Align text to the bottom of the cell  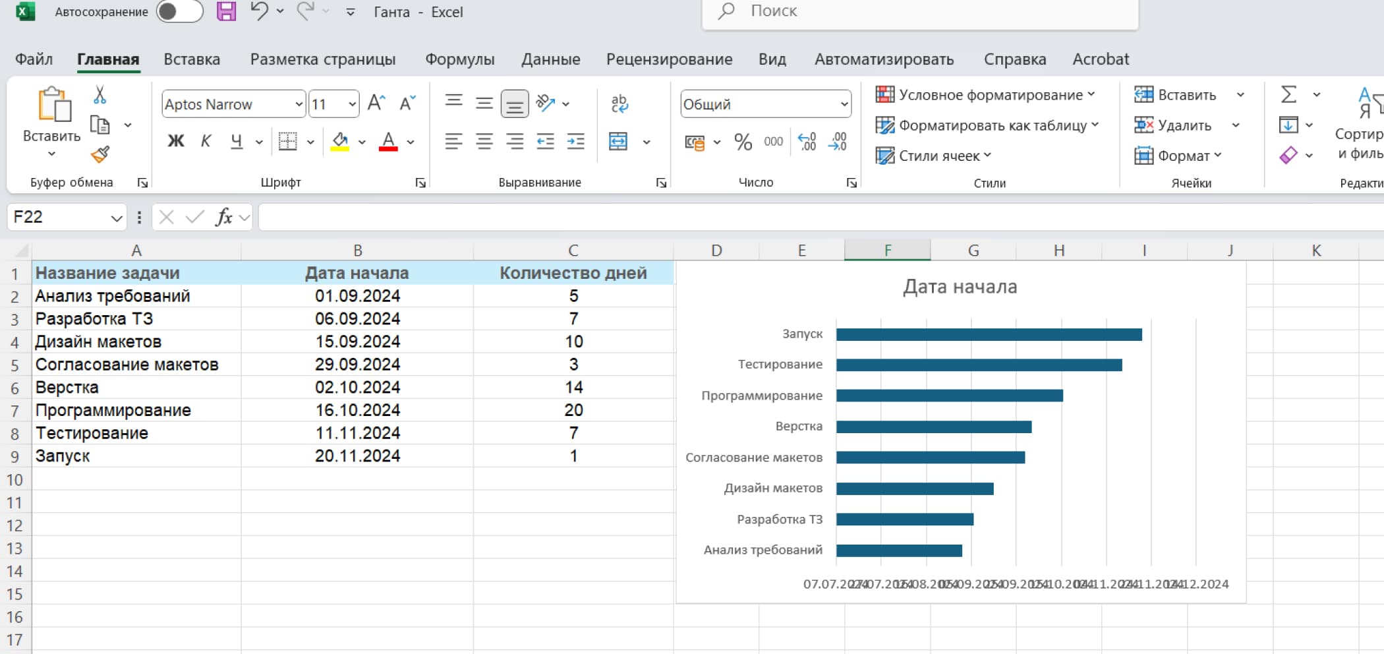515,104
